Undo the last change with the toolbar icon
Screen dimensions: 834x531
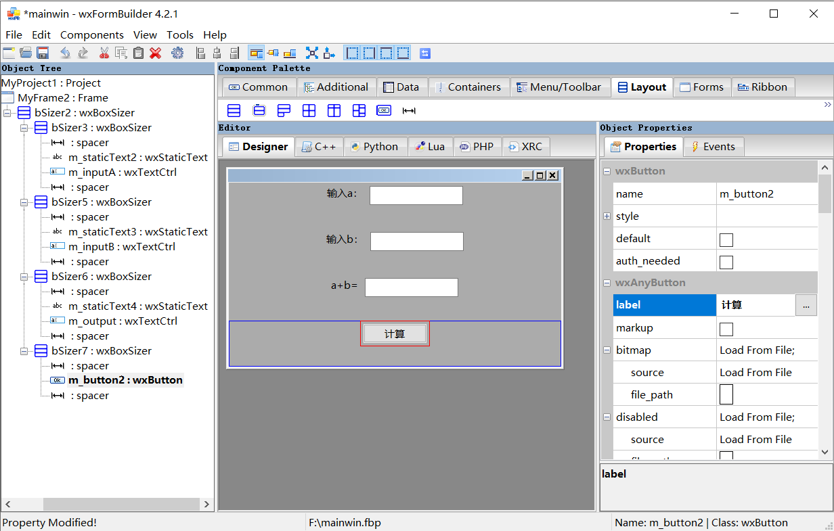click(x=64, y=52)
